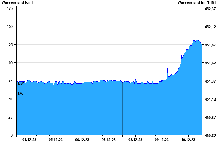
Task: Click the 450,87 value on the right axis
Action: pyautogui.click(x=210, y=118)
